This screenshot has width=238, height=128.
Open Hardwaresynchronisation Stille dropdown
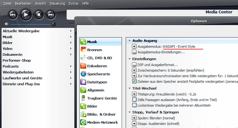coord(134,76)
